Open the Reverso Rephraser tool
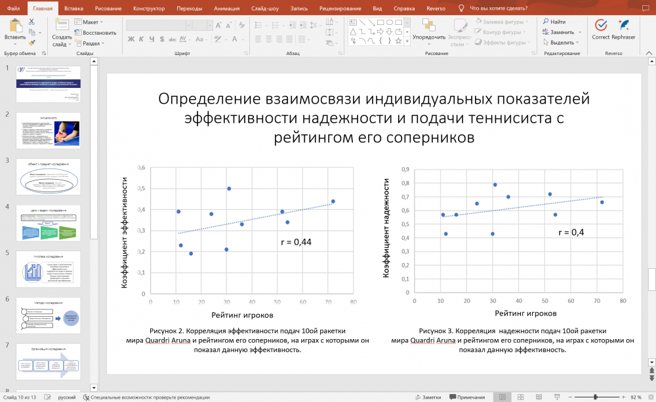 [623, 26]
